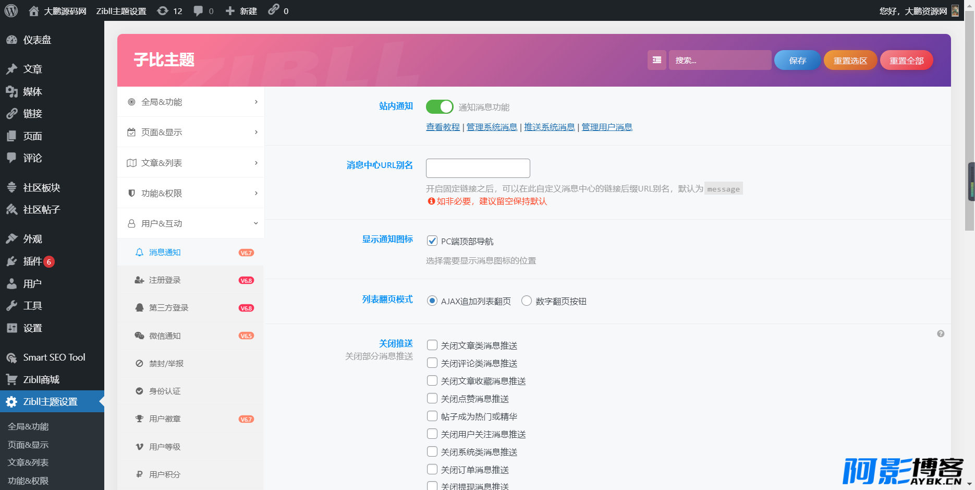Screen dimensions: 975x490
Task: Click the 评论 comment icon in sidebar
Action: point(11,158)
